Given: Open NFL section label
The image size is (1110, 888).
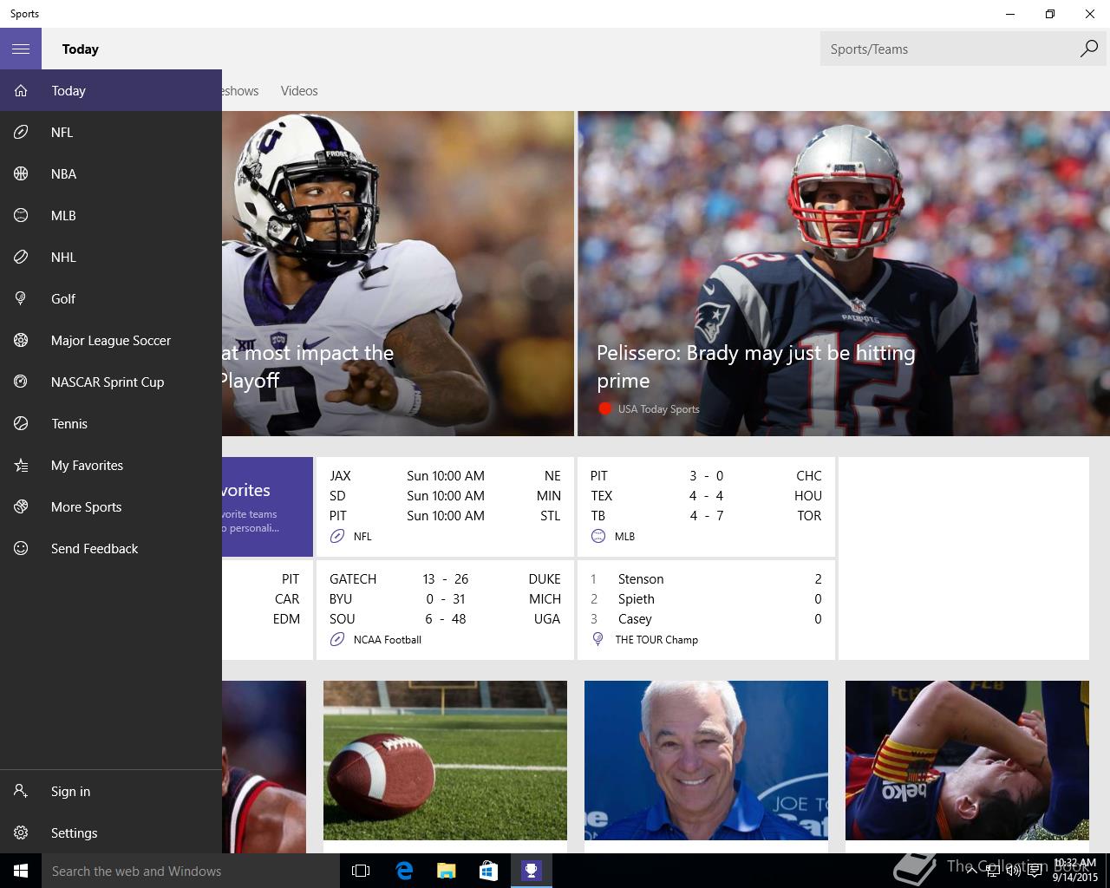Looking at the screenshot, I should tap(62, 132).
